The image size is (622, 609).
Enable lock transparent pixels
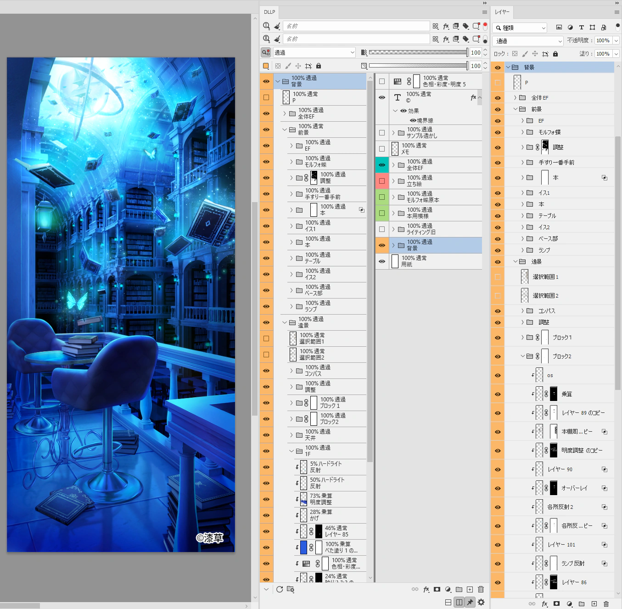tap(516, 54)
